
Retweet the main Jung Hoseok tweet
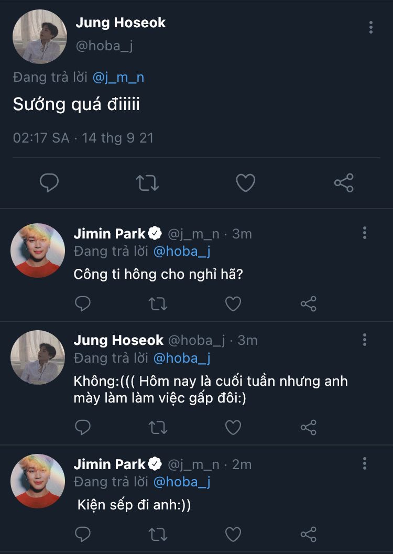(x=147, y=183)
